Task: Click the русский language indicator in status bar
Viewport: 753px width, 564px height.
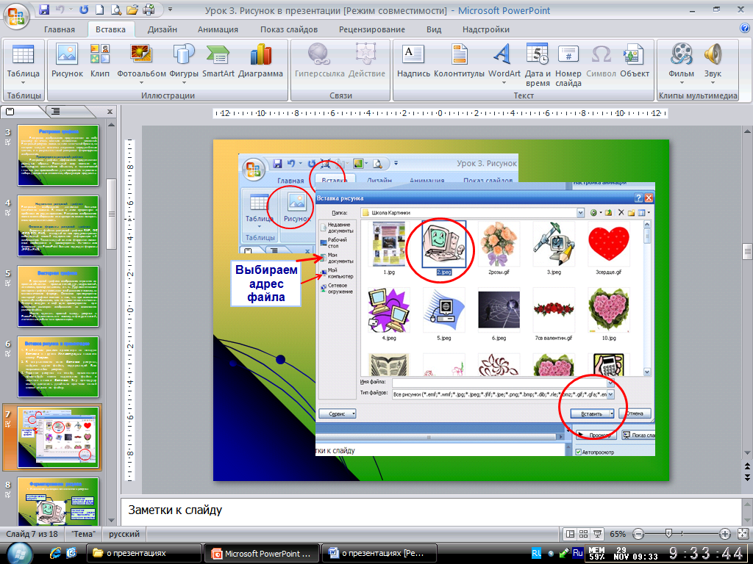Action: pyautogui.click(x=124, y=534)
